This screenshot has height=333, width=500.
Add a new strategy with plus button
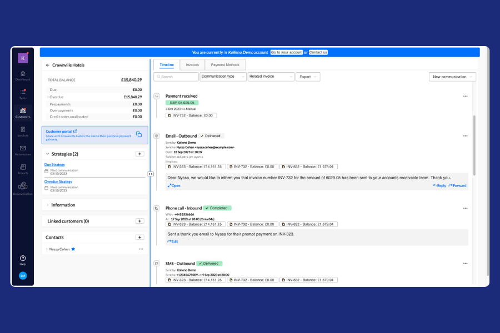[x=140, y=154]
